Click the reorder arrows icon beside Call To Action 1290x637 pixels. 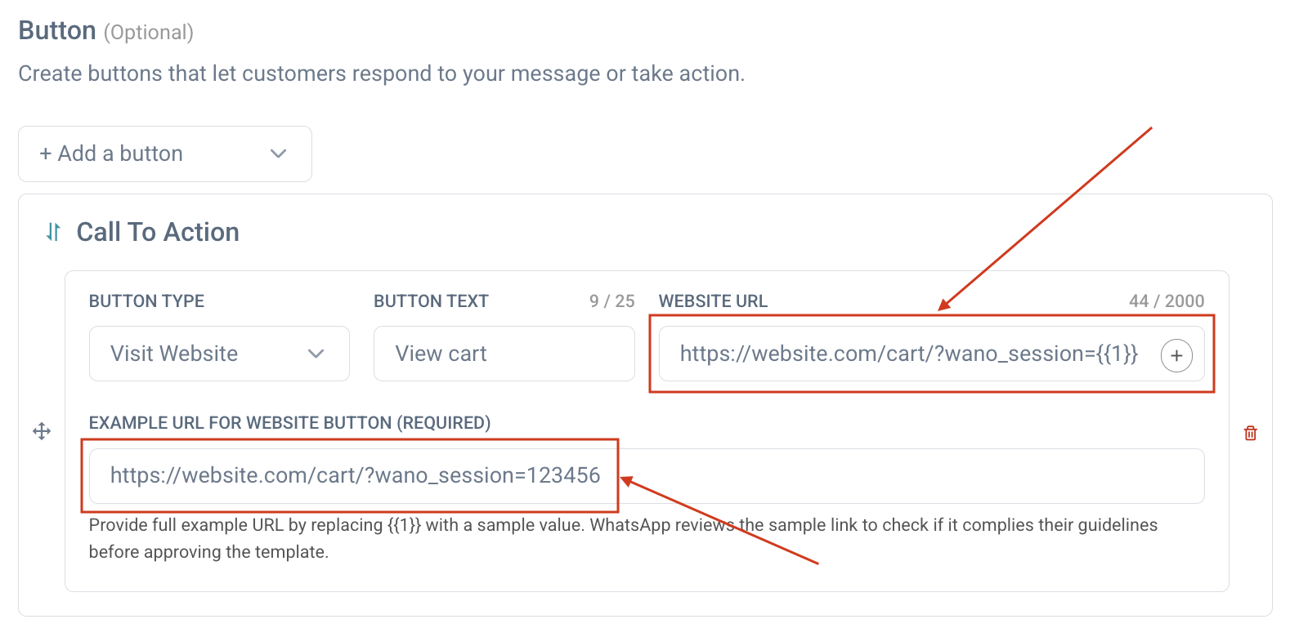pyautogui.click(x=53, y=233)
